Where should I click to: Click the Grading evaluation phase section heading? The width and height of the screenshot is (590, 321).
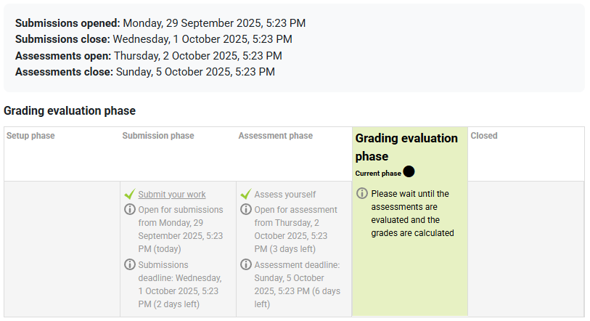point(70,111)
